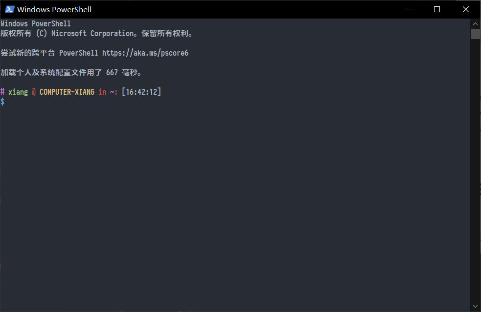Click the scrollbar up arrow
This screenshot has height=312, width=481.
(475, 23)
